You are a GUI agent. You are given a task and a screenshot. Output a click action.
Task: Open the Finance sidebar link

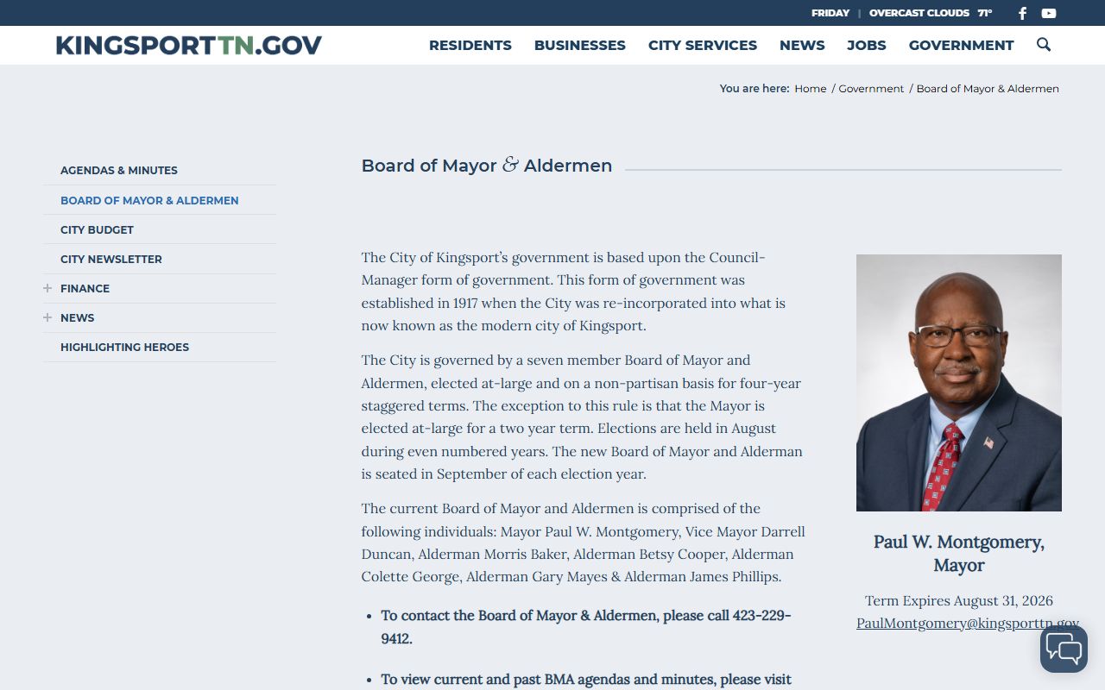pyautogui.click(x=85, y=288)
